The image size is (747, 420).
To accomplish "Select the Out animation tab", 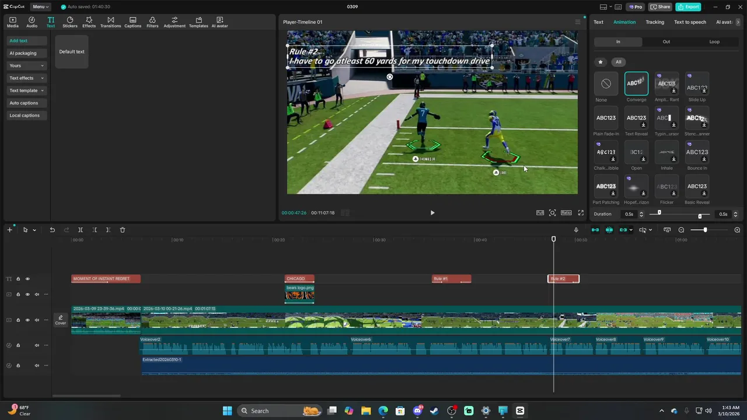I will point(666,42).
